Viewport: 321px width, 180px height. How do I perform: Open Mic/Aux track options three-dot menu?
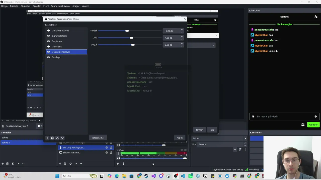[118, 154]
